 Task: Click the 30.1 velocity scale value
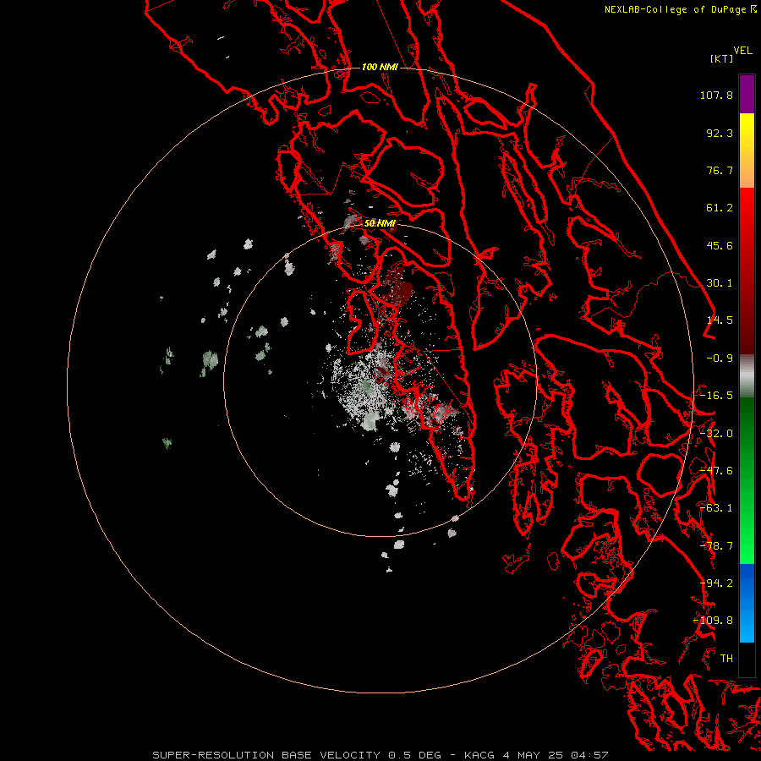720,283
